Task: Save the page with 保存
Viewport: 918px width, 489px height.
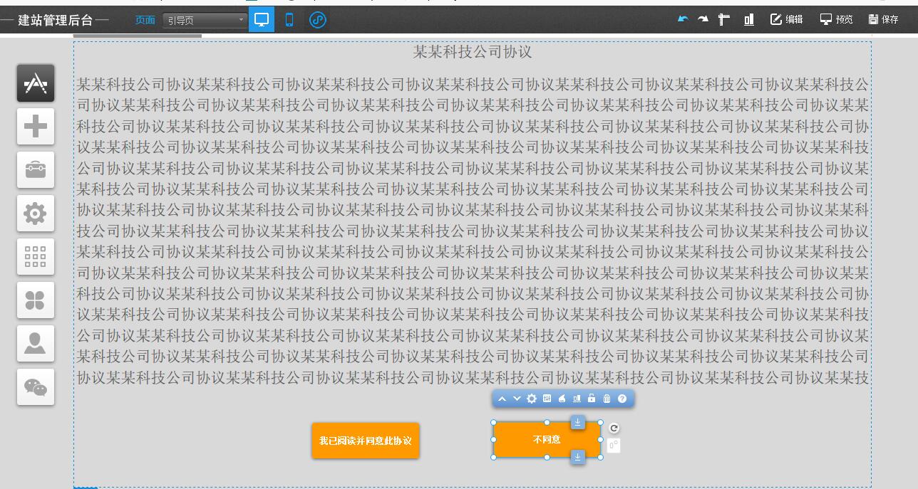Action: click(x=884, y=19)
